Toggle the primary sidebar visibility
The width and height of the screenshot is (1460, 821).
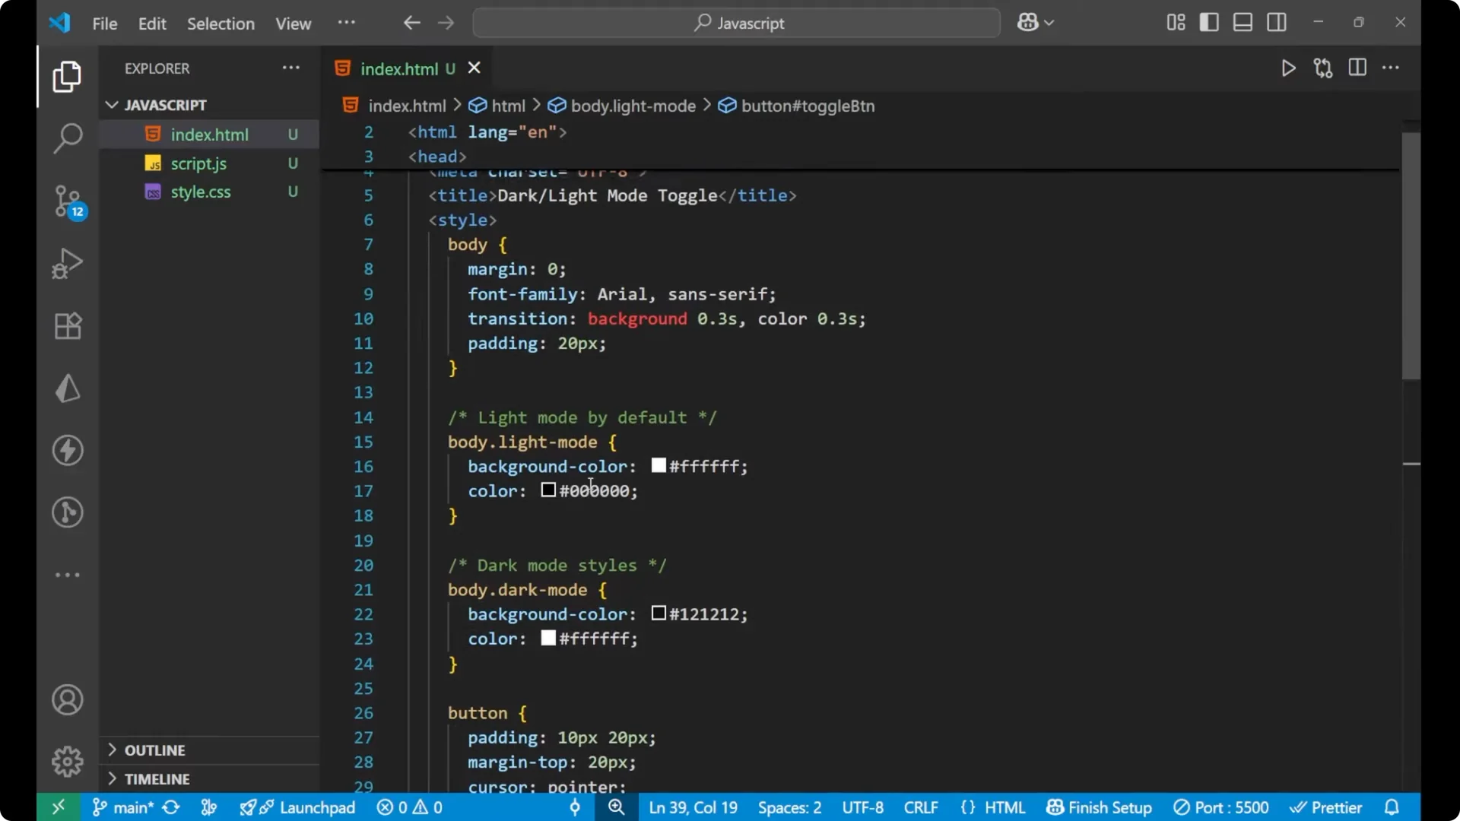point(1209,22)
